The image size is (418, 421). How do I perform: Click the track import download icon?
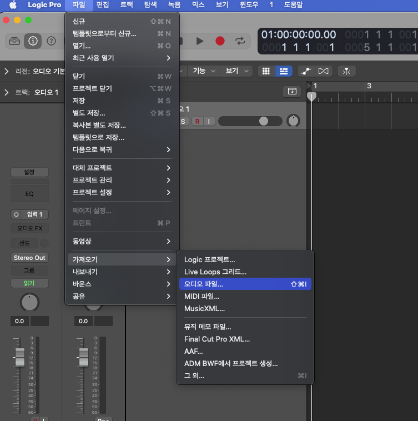click(292, 91)
